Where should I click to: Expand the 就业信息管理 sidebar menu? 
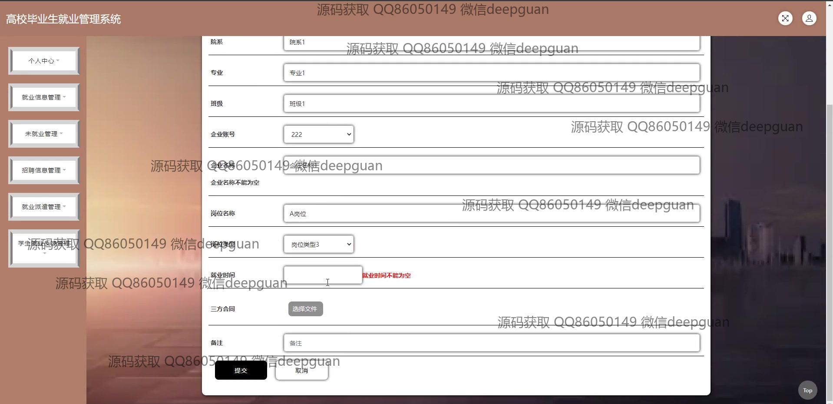44,97
